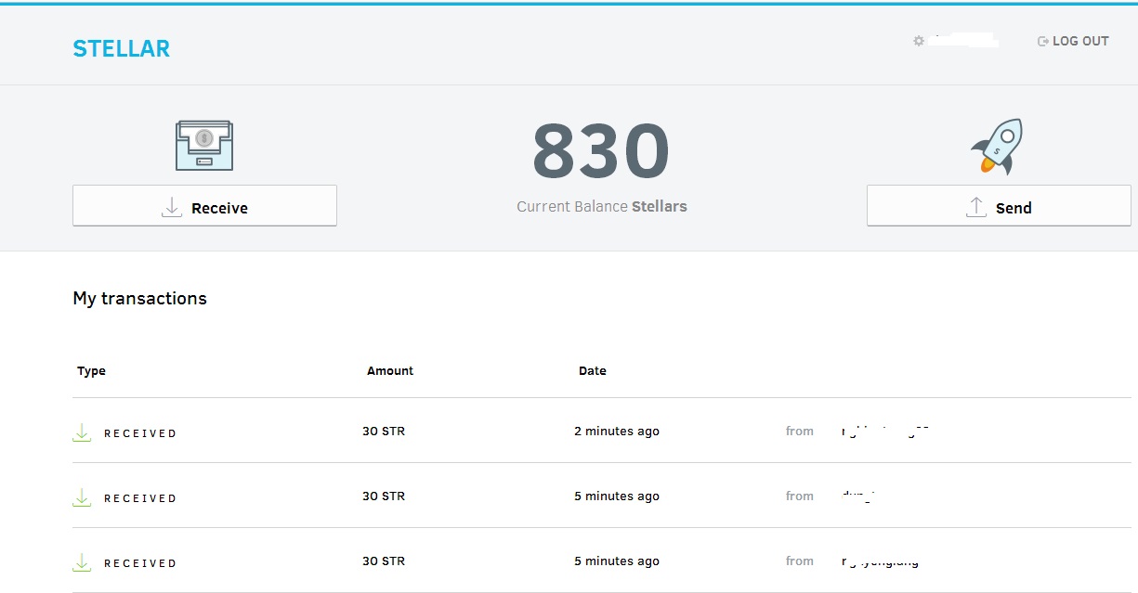Image resolution: width=1138 pixels, height=593 pixels.
Task: Click the log out arrow icon
Action: coord(1043,41)
